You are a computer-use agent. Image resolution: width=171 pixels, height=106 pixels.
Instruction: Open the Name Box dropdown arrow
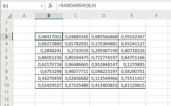(x=42, y=6)
